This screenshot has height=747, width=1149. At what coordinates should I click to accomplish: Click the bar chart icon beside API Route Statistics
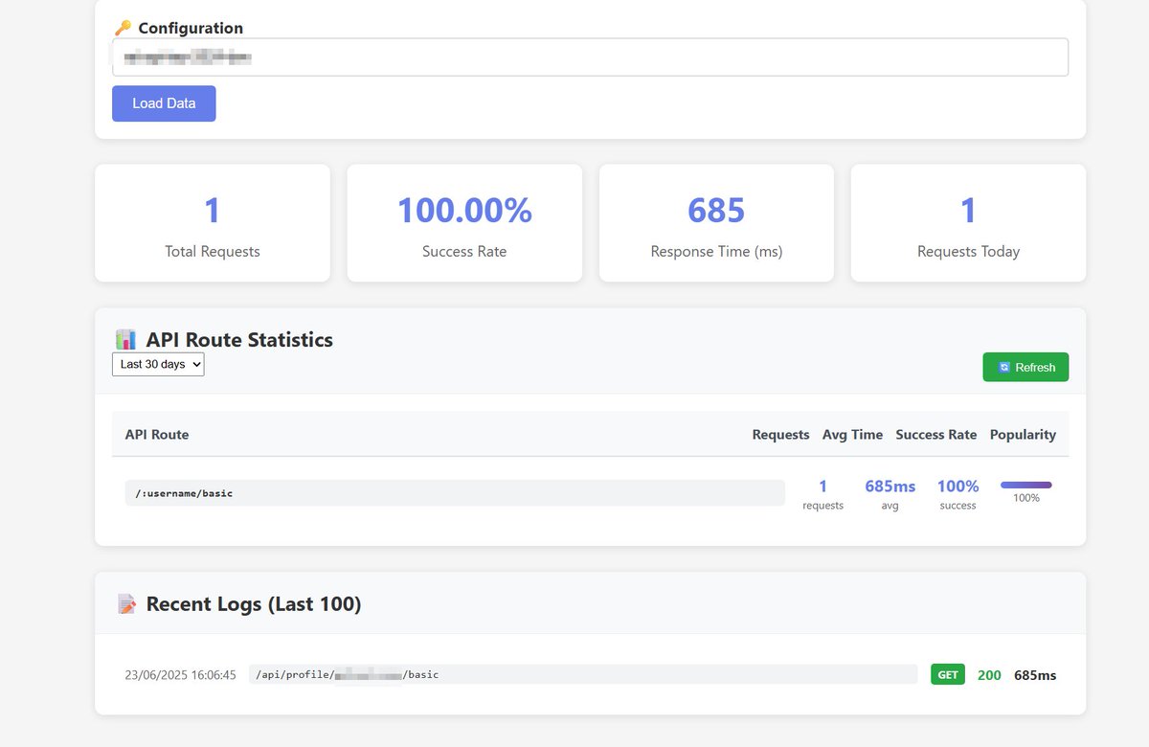[x=125, y=339]
